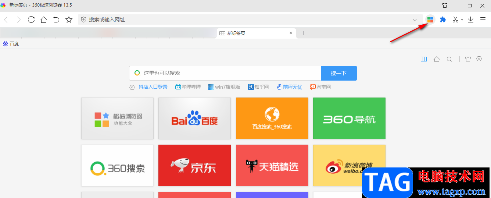
Task: Go back to previous page
Action: coord(6,20)
